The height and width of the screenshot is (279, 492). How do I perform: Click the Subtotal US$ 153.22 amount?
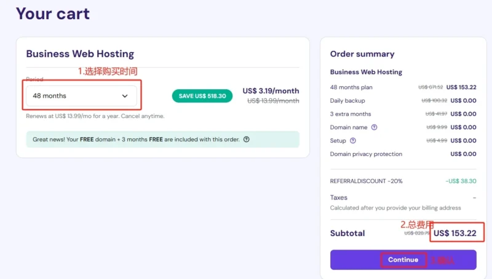[454, 234]
